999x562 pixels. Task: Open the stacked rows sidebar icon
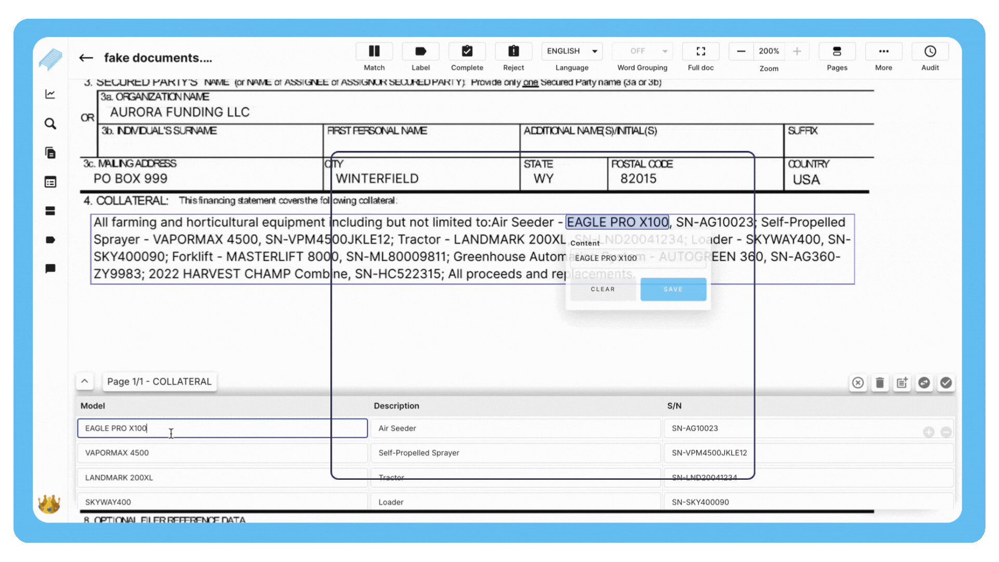coord(50,211)
